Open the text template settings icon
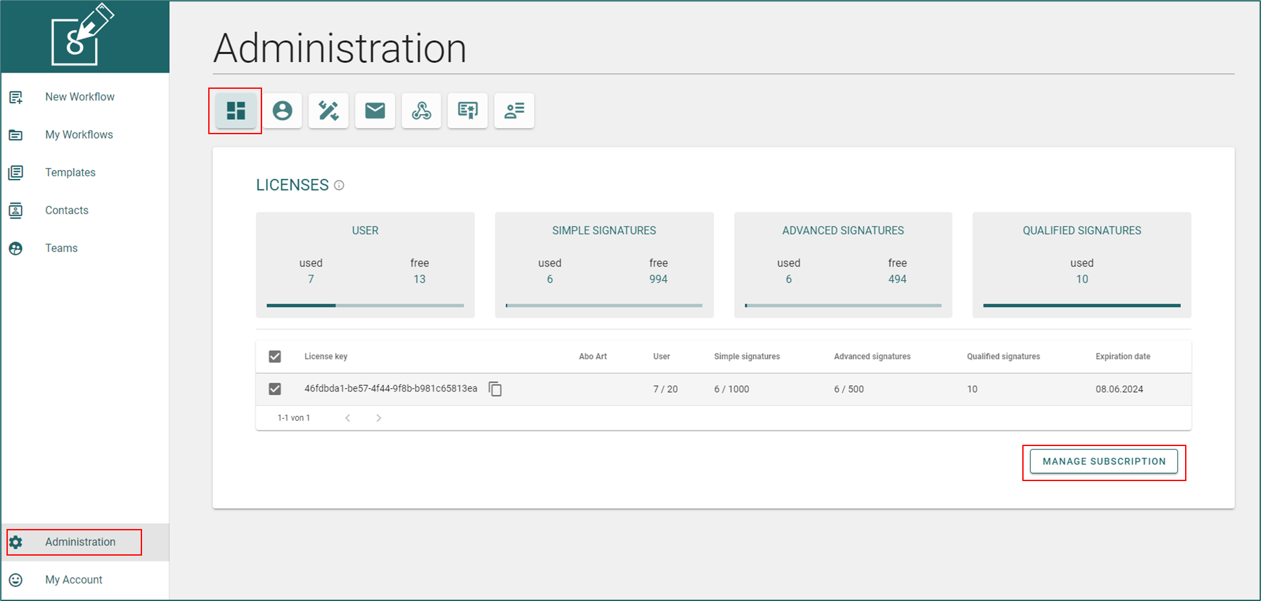The width and height of the screenshot is (1261, 601). point(468,111)
